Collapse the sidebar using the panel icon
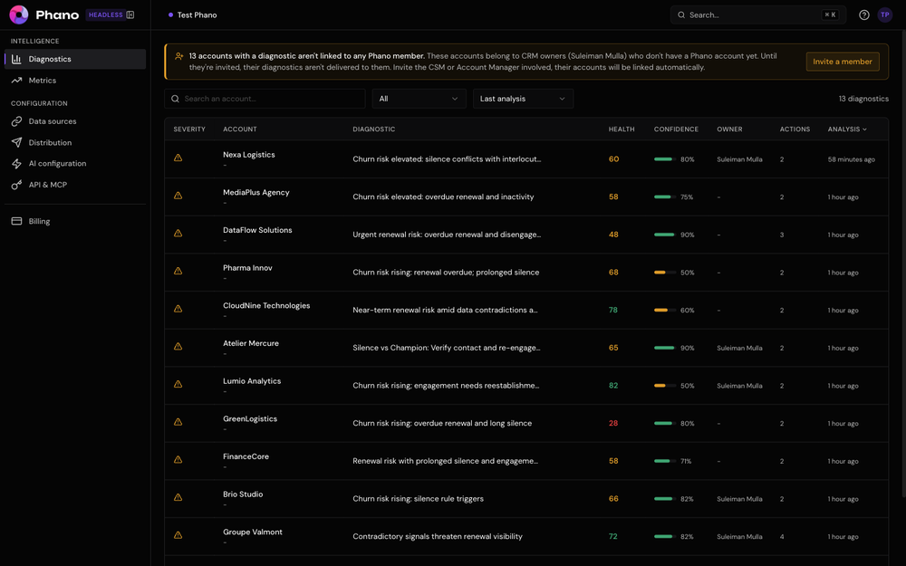This screenshot has width=906, height=566. click(x=130, y=15)
